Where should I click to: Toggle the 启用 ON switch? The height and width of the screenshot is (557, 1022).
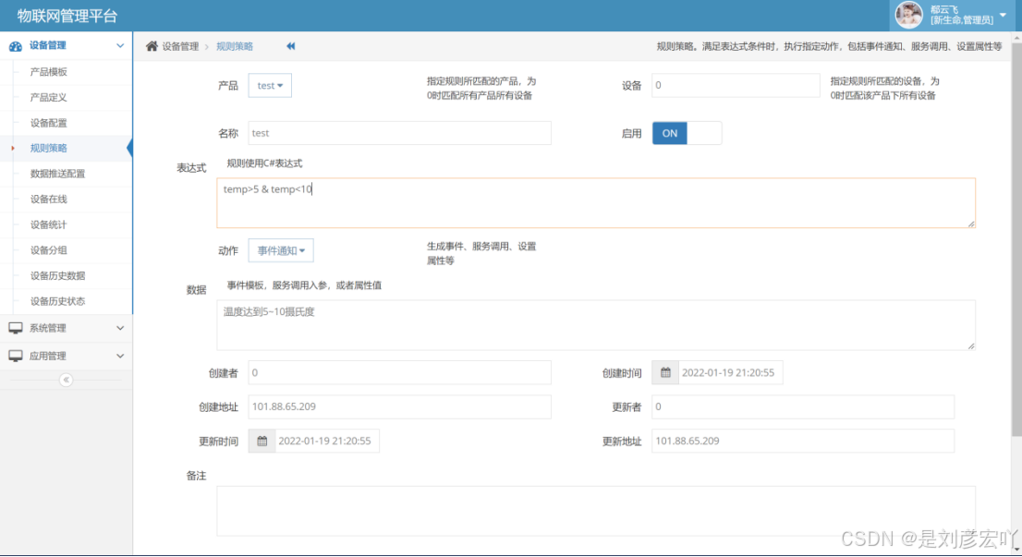(687, 134)
